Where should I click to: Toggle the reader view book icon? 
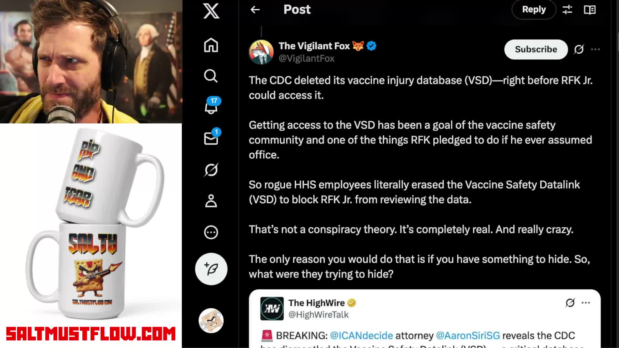(590, 10)
